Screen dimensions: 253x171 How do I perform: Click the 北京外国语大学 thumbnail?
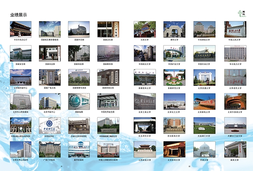pos(235,101)
